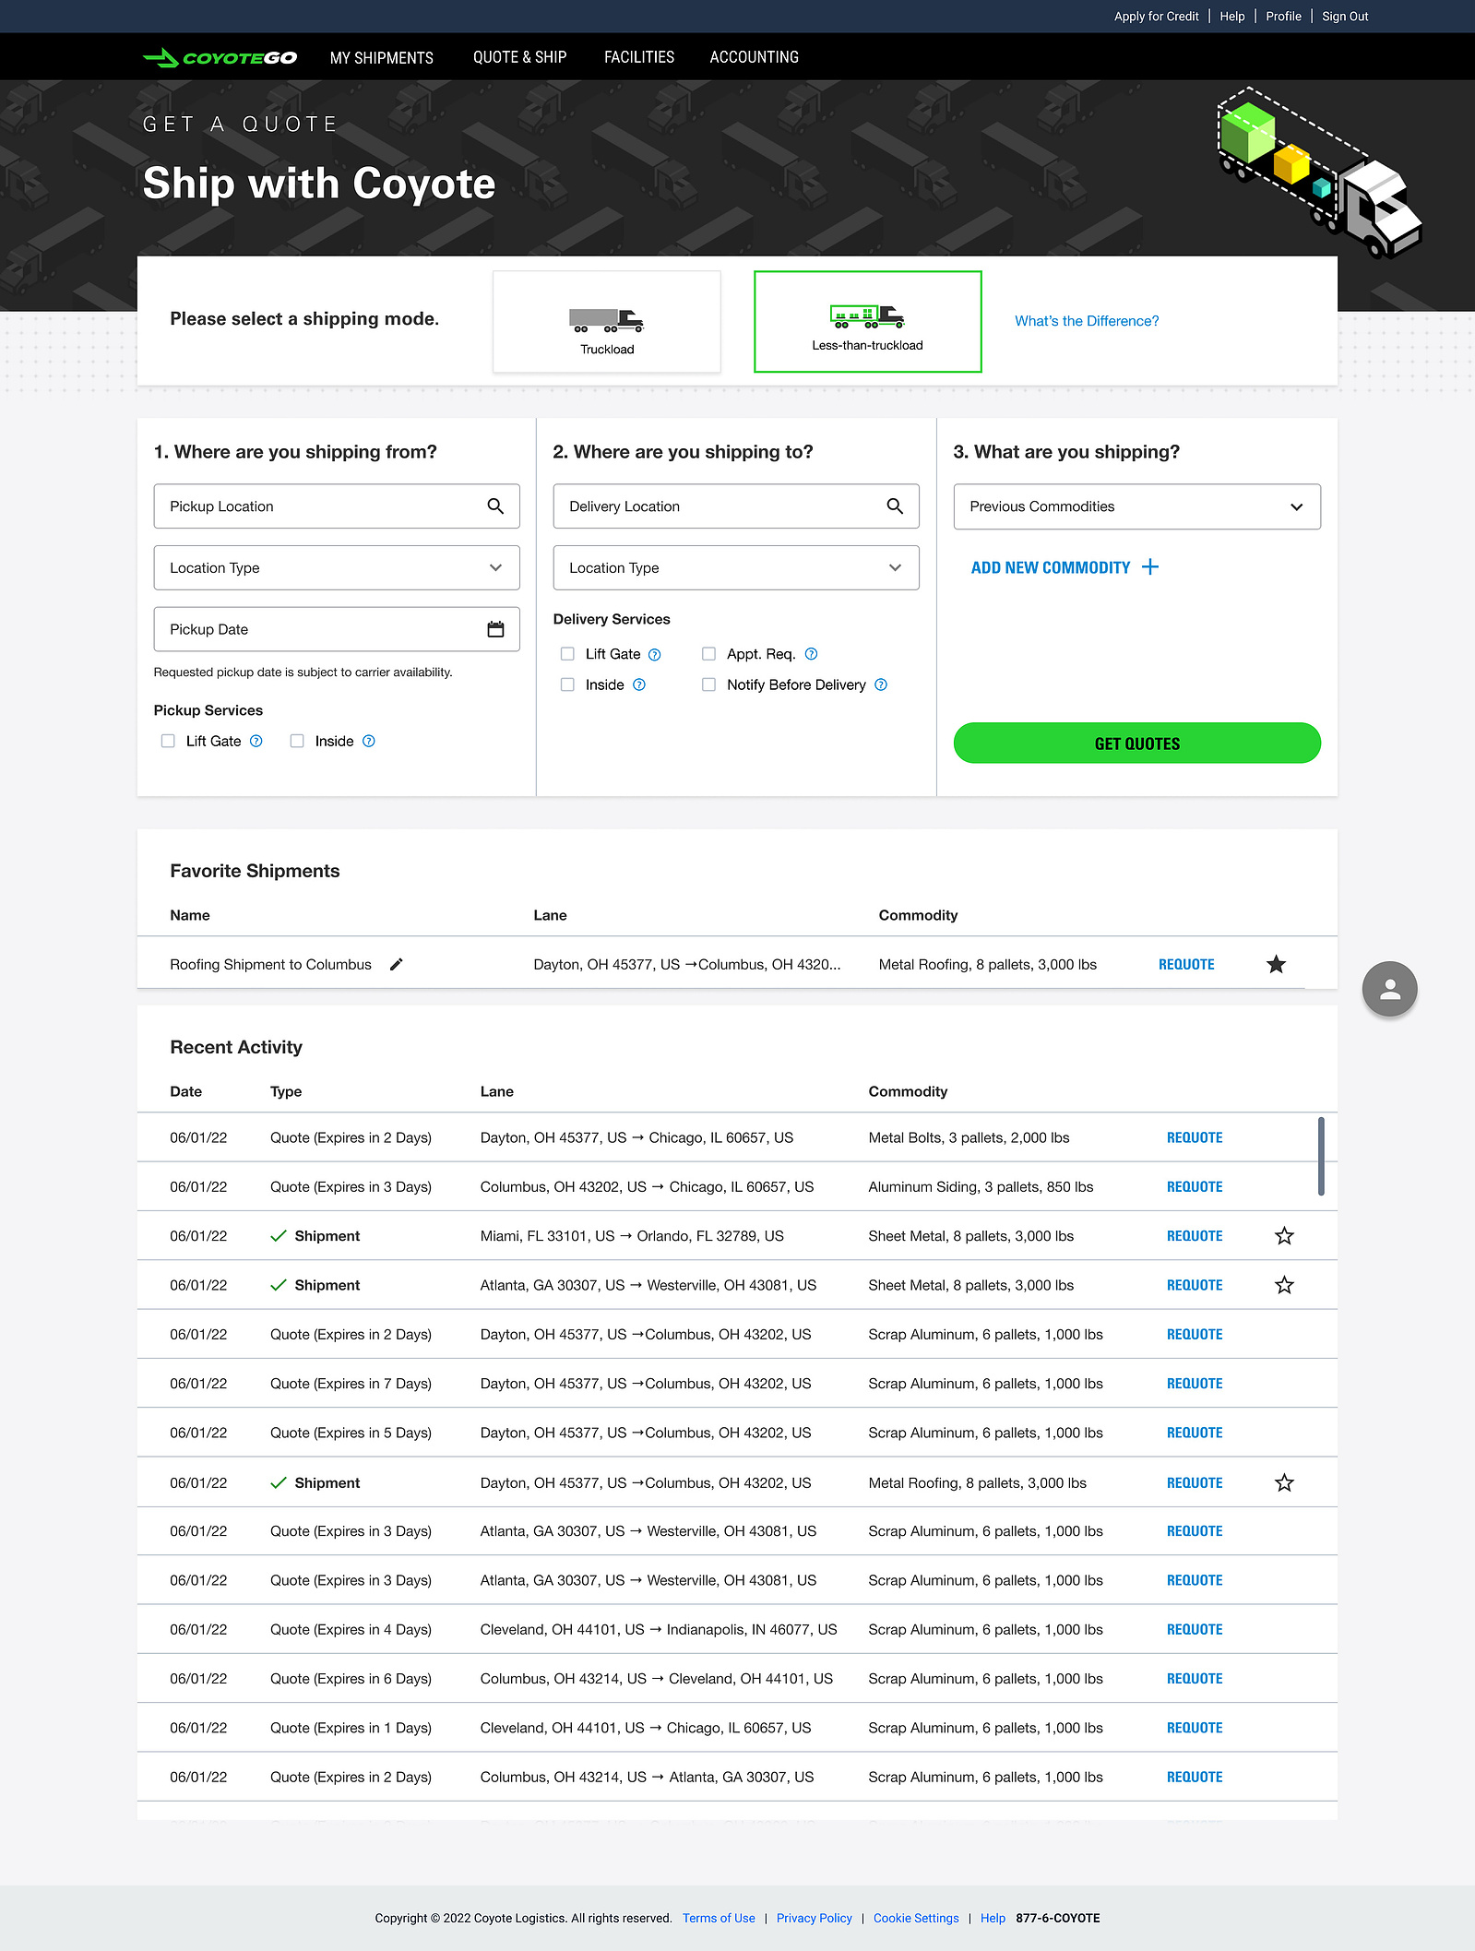Open the My Shipments menu
The width and height of the screenshot is (1475, 1951).
382,57
